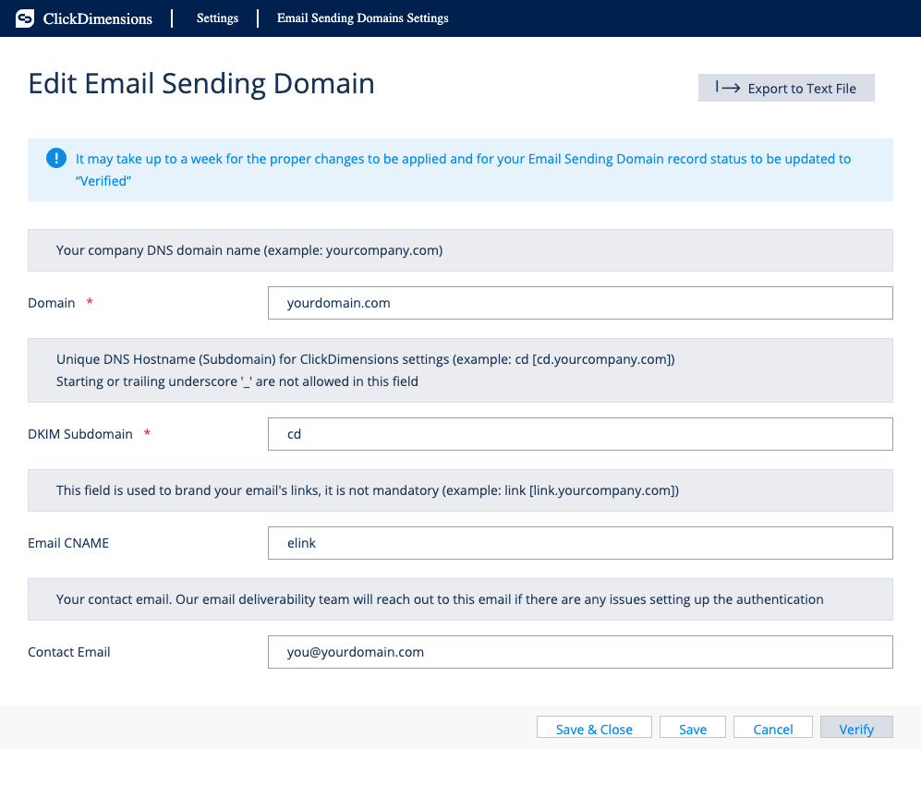This screenshot has width=921, height=809.
Task: Click the DKIM Subdomain label
Action: coord(80,434)
